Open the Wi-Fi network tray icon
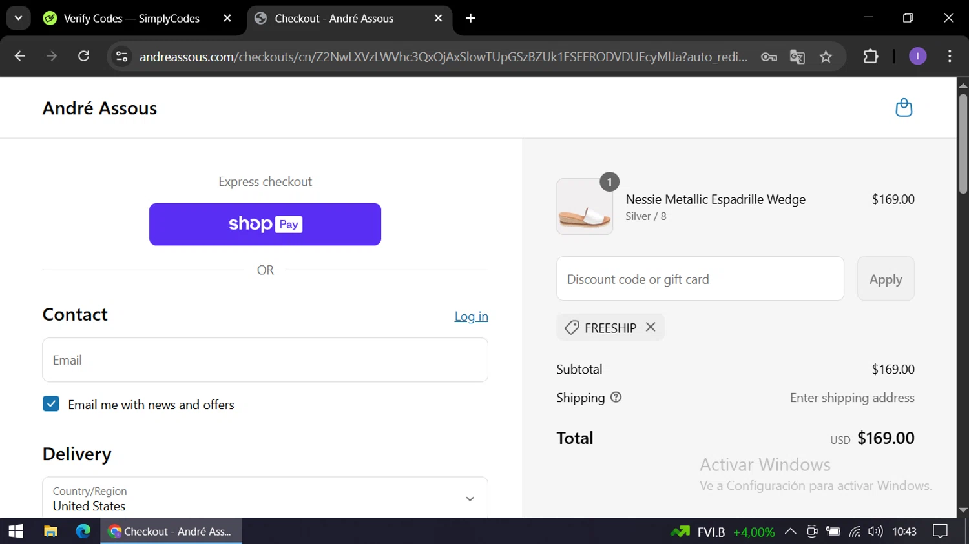The image size is (969, 544). [855, 532]
